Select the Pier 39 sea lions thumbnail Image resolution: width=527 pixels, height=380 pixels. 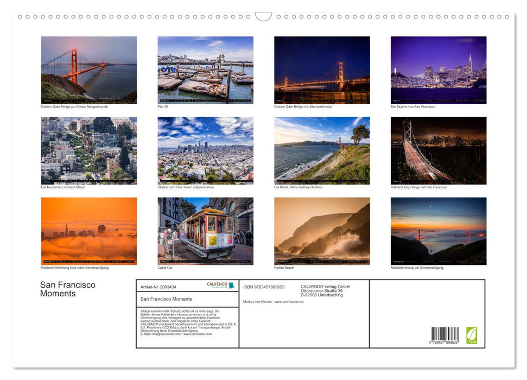(x=205, y=69)
